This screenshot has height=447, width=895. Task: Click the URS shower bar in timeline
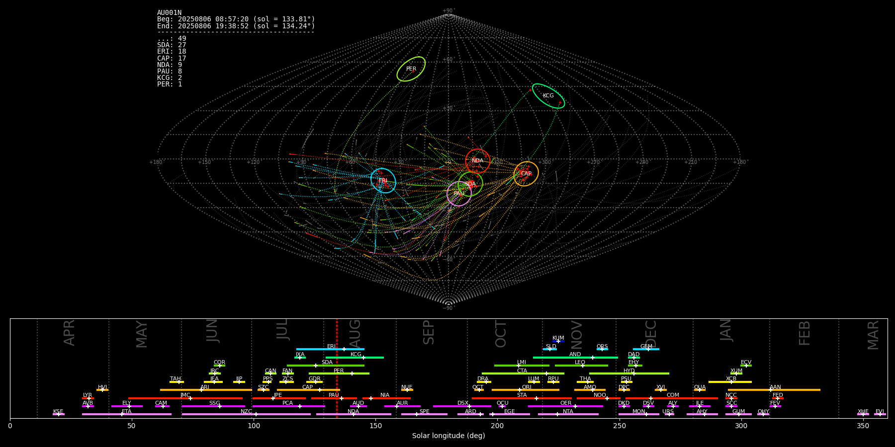(669, 414)
